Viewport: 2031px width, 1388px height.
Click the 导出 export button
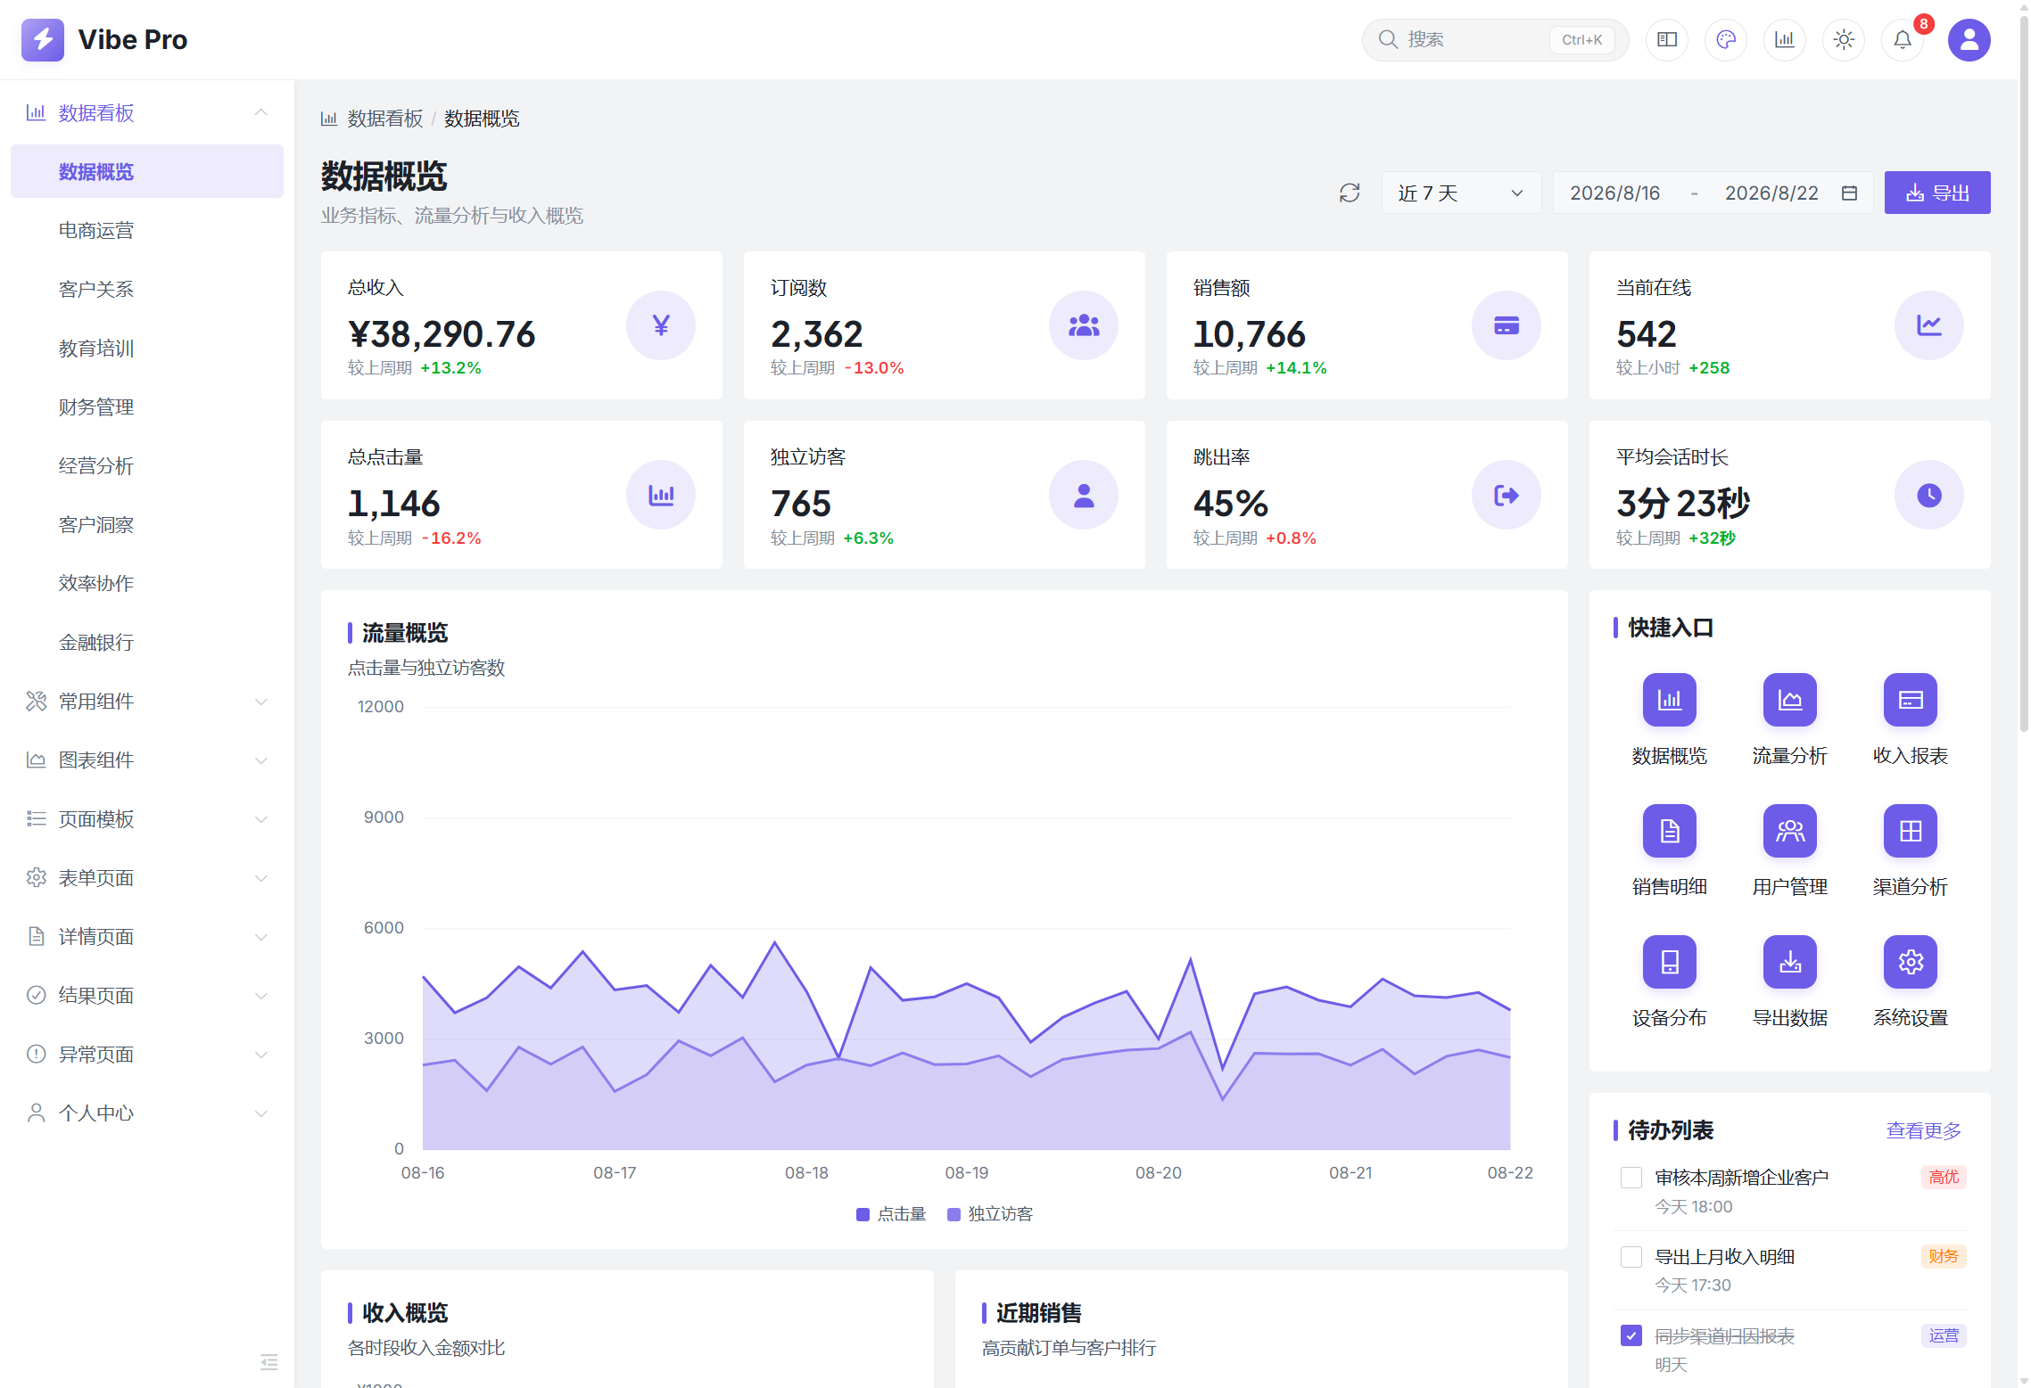(x=1936, y=193)
